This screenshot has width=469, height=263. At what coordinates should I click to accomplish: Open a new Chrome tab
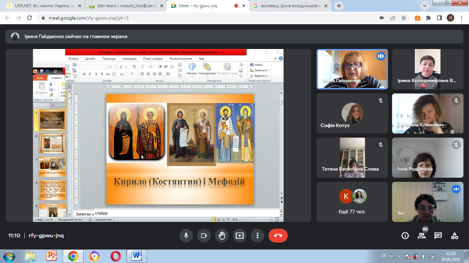point(339,6)
